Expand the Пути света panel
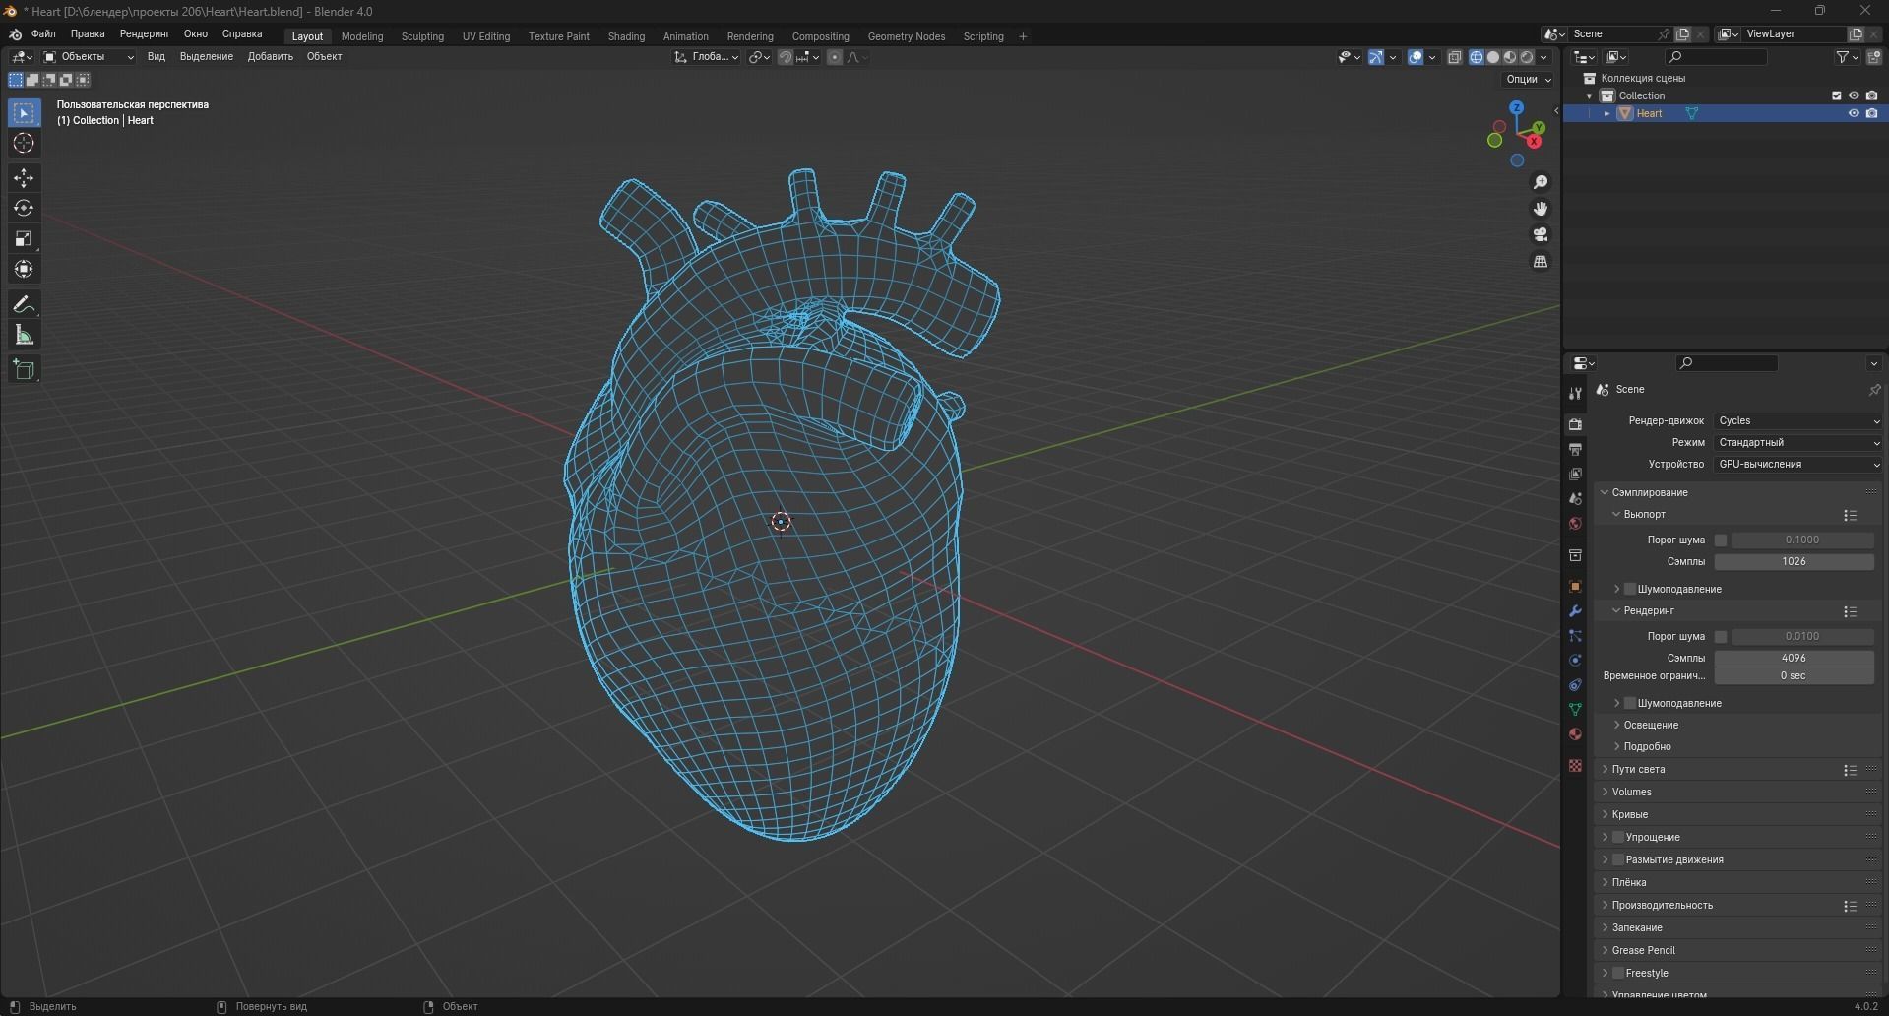1889x1016 pixels. (x=1639, y=769)
